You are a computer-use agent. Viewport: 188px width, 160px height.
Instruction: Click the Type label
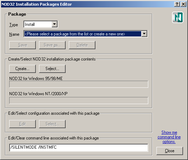(x=13, y=25)
